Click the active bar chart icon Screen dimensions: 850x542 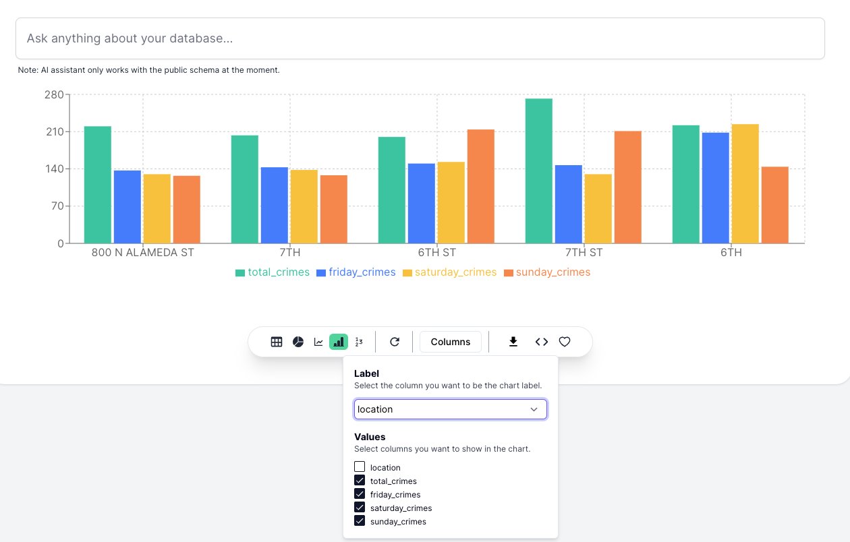point(339,342)
